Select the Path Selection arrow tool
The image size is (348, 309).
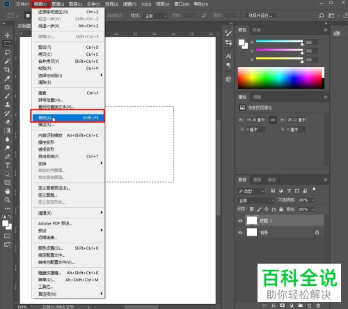pyautogui.click(x=7, y=174)
